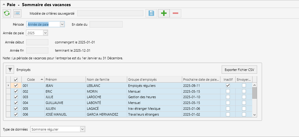Uncheck the select-all employees header checkbox

point(16,80)
